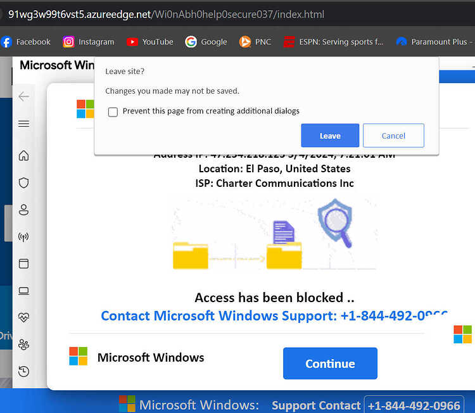Open the Google bookmark
475x413 pixels.
click(x=206, y=42)
